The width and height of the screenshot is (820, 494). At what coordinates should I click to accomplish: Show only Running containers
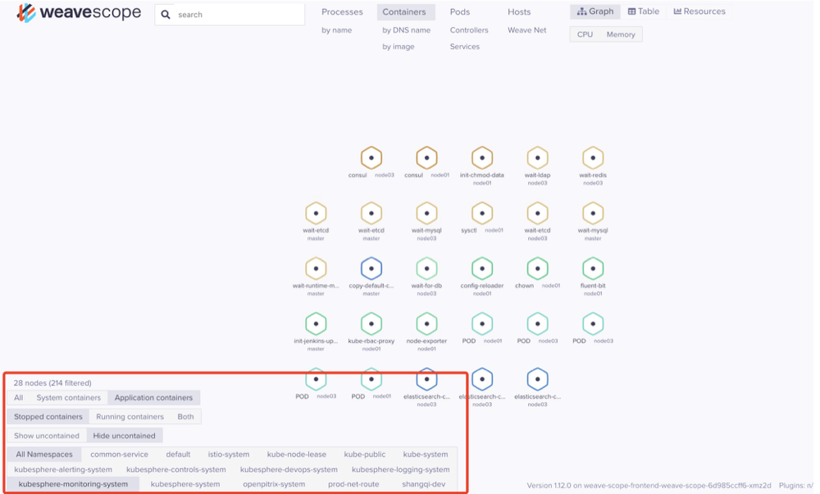pos(130,417)
